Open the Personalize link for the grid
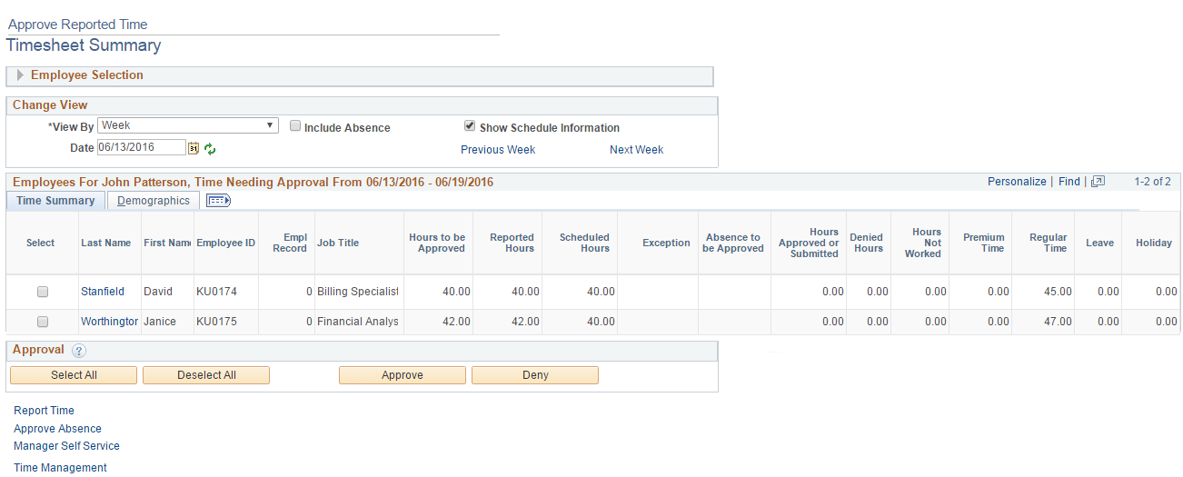Viewport: 1183px width, 477px height. 1017,182
